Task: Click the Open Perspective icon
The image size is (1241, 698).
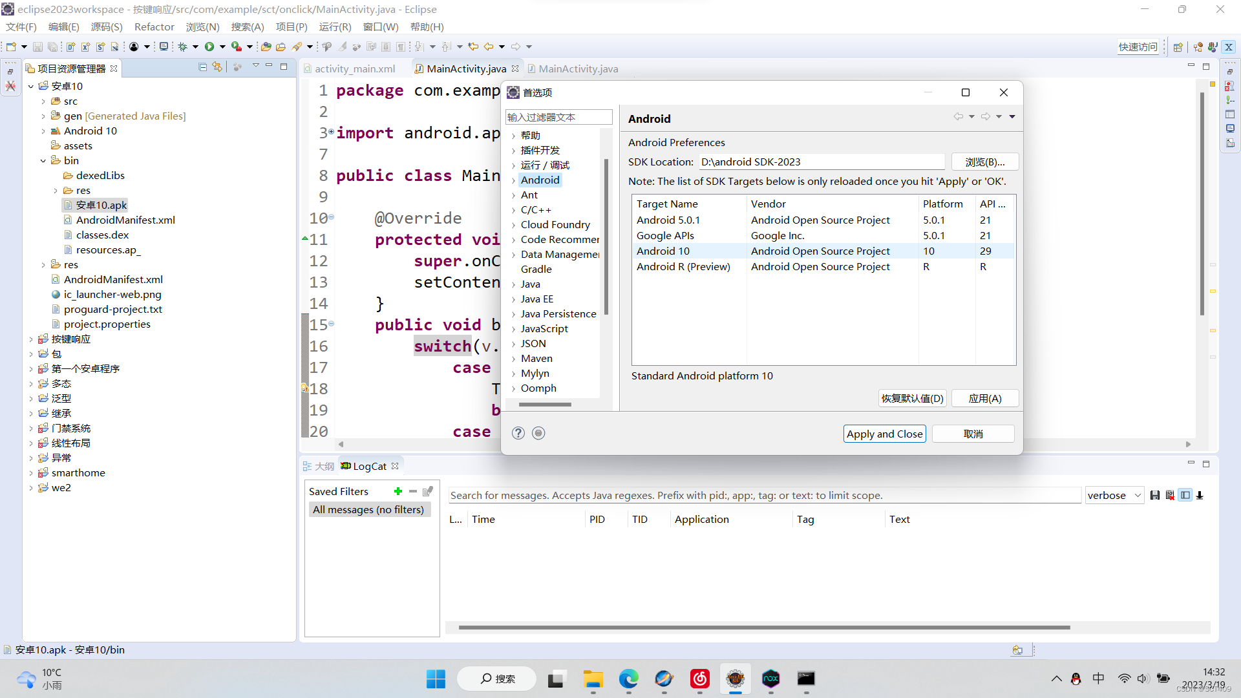Action: [x=1178, y=47]
